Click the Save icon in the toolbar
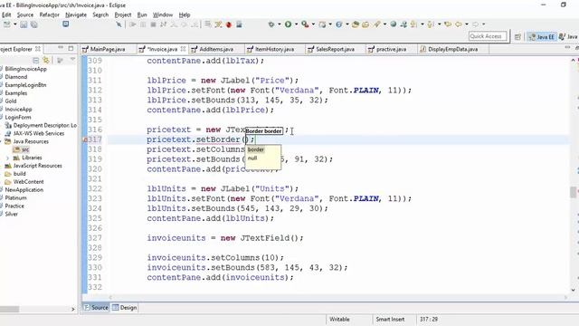 pyautogui.click(x=24, y=24)
